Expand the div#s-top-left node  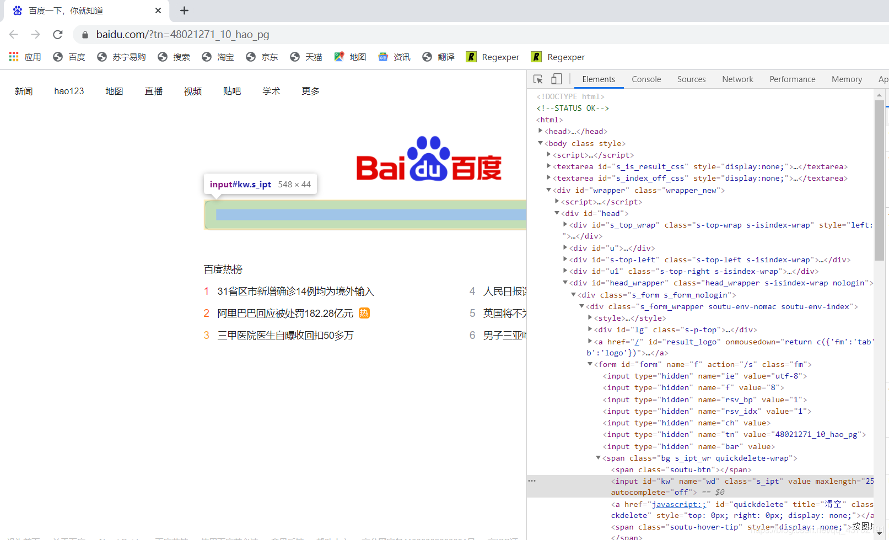pyautogui.click(x=565, y=260)
